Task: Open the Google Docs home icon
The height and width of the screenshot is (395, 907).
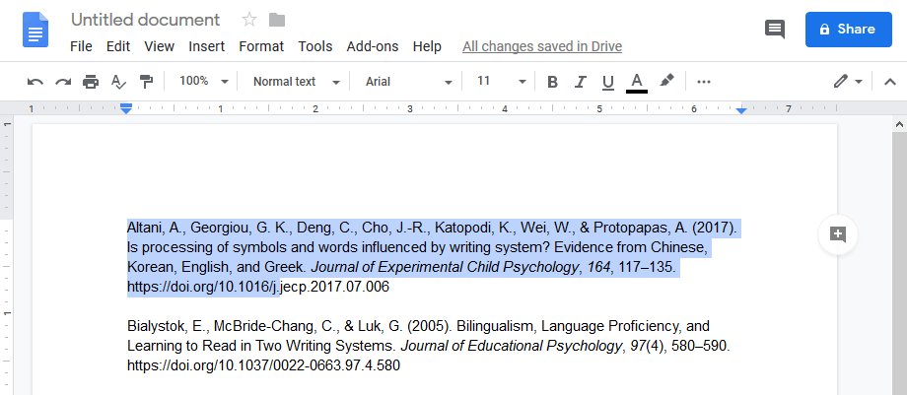Action: click(x=35, y=30)
